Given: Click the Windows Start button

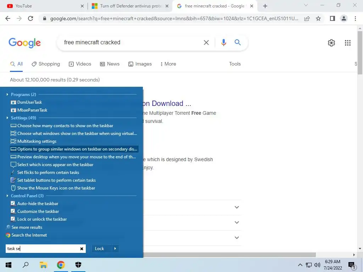Looking at the screenshot, I should click(x=9, y=265).
